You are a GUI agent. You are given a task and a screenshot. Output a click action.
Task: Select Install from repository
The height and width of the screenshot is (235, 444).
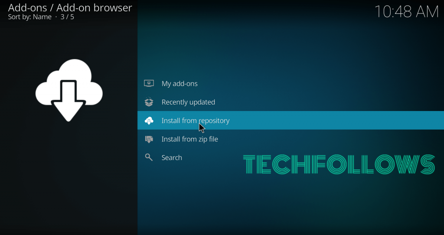[x=291, y=121]
